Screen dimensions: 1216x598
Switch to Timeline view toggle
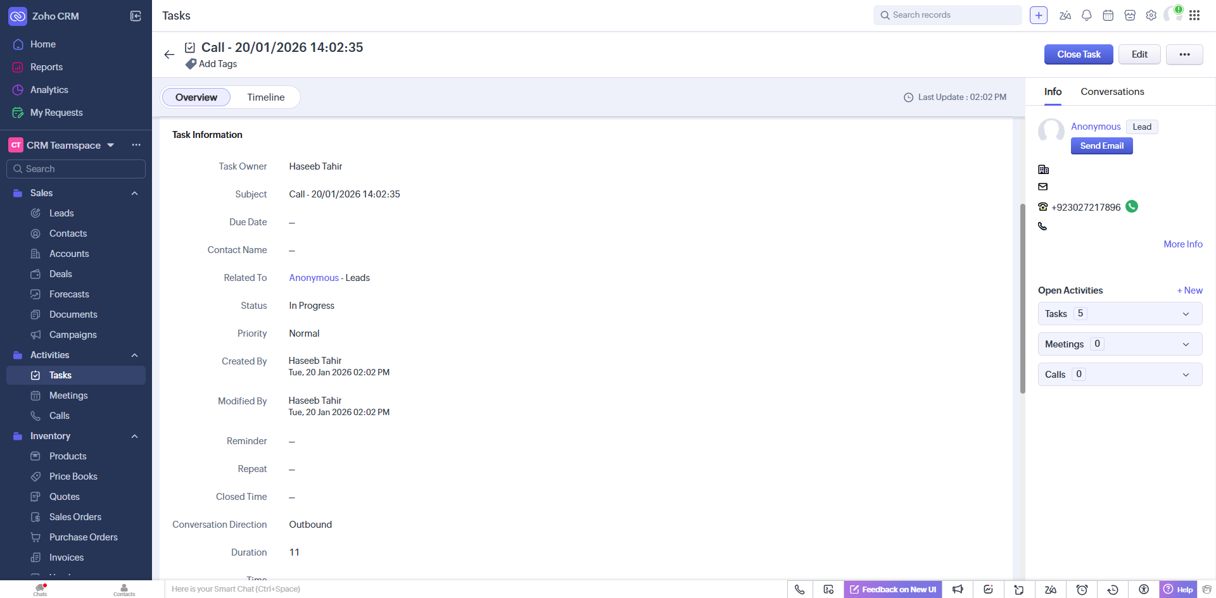[265, 97]
